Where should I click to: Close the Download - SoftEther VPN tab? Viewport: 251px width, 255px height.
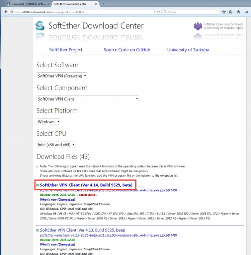[x=49, y=4]
